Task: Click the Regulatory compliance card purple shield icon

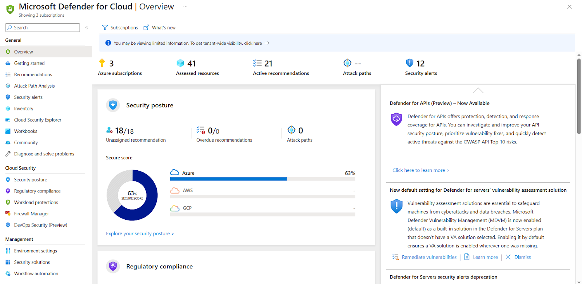Action: (113, 266)
